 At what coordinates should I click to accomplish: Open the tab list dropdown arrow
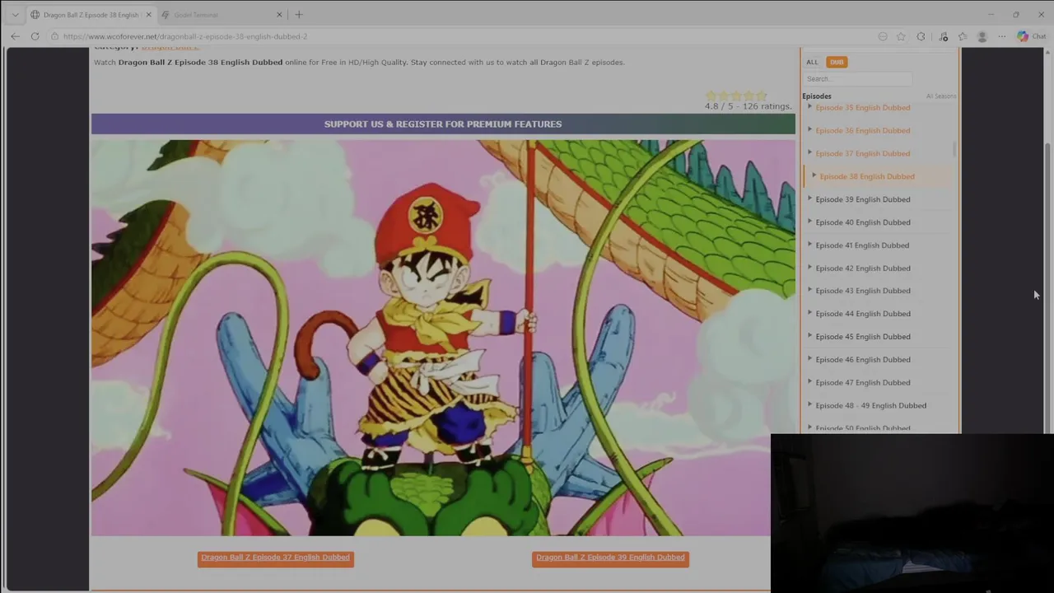[15, 15]
